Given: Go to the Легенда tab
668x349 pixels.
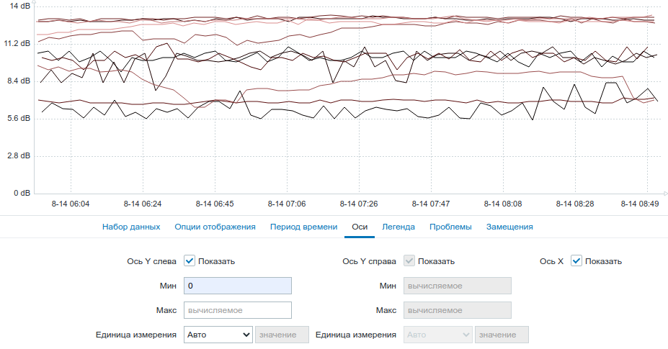Looking at the screenshot, I should tap(398, 227).
